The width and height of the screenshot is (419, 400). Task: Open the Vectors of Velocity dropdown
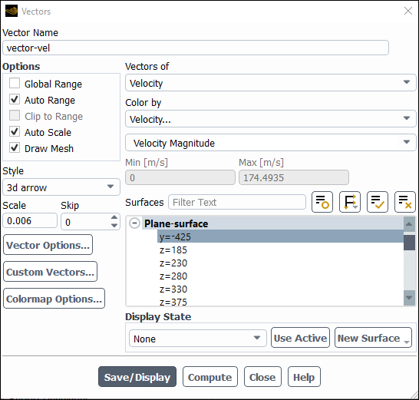(270, 83)
